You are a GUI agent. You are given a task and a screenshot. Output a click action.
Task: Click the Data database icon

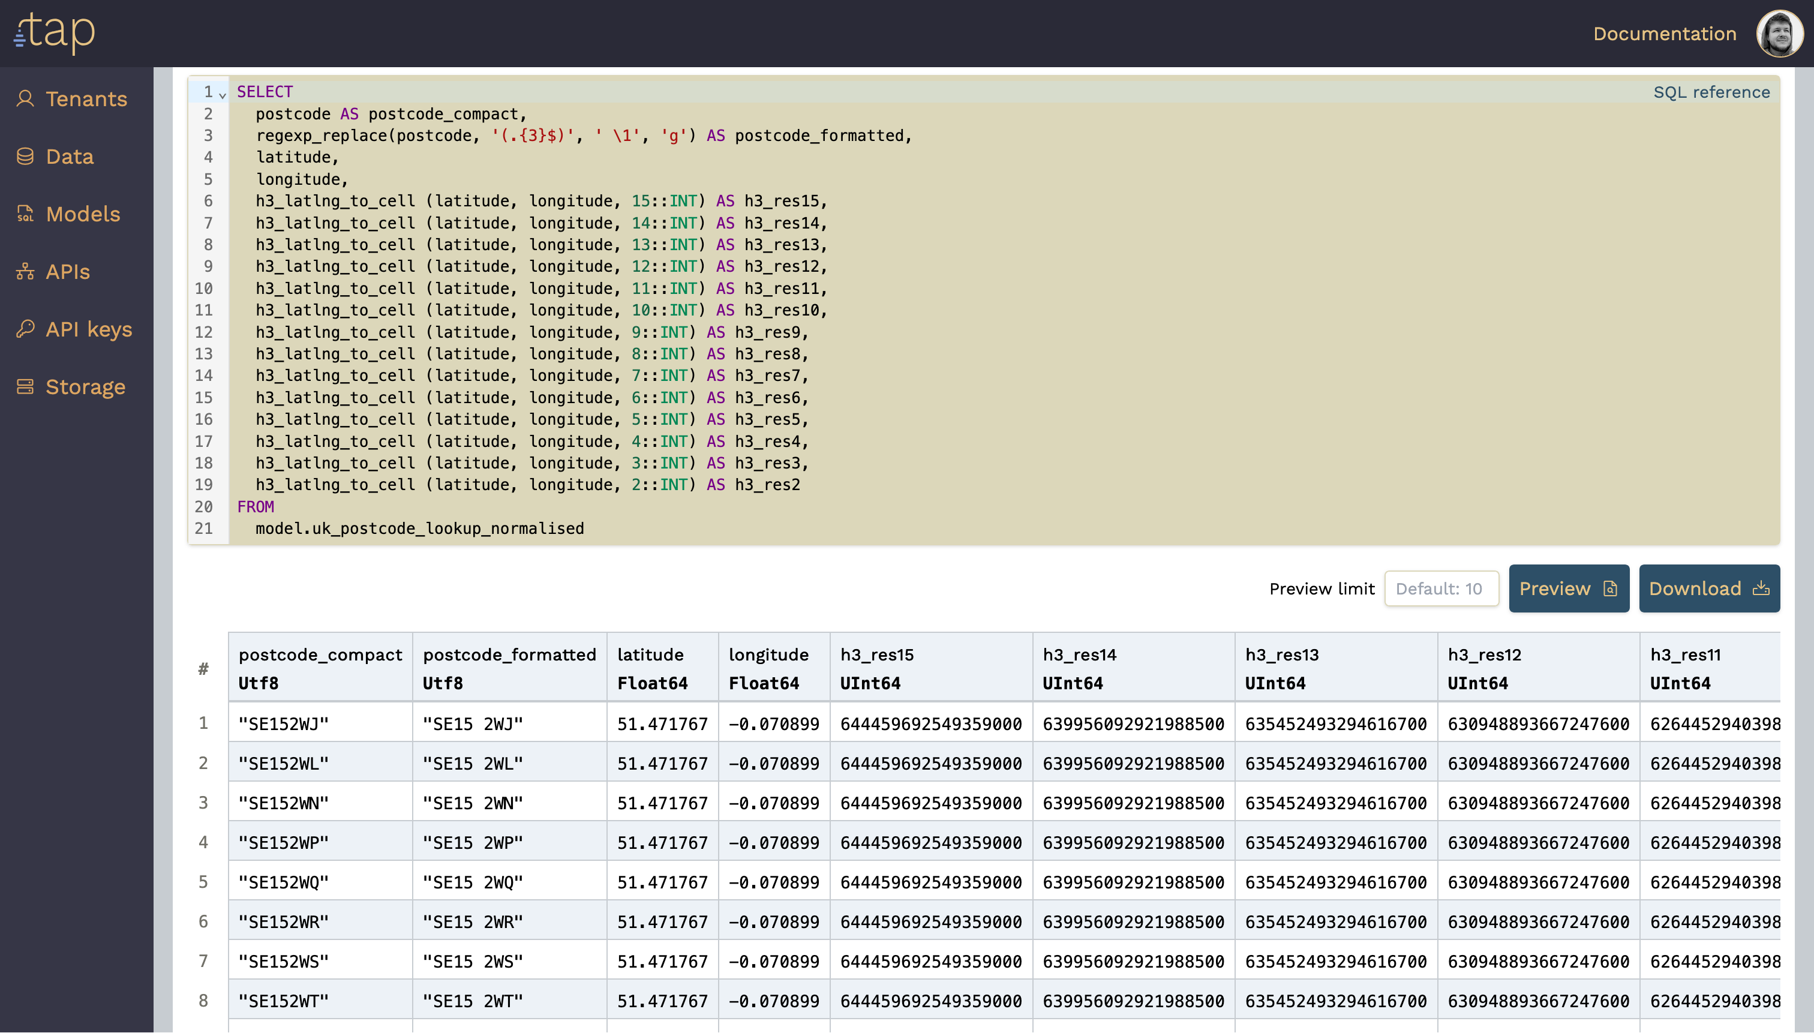coord(26,156)
